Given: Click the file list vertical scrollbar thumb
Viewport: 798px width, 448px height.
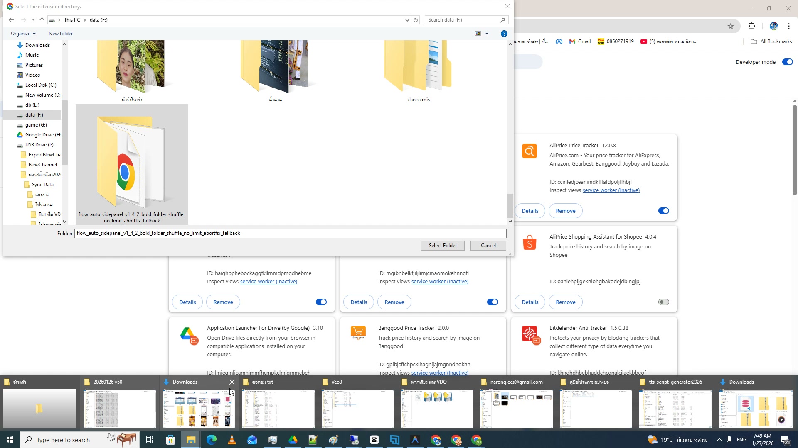Looking at the screenshot, I should click(x=510, y=205).
